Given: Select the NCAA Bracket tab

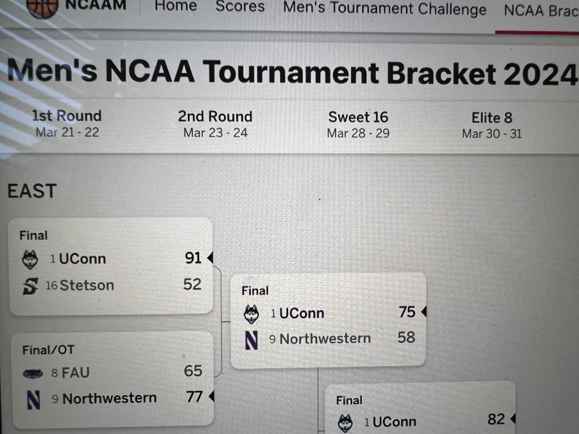Looking at the screenshot, I should 541,11.
